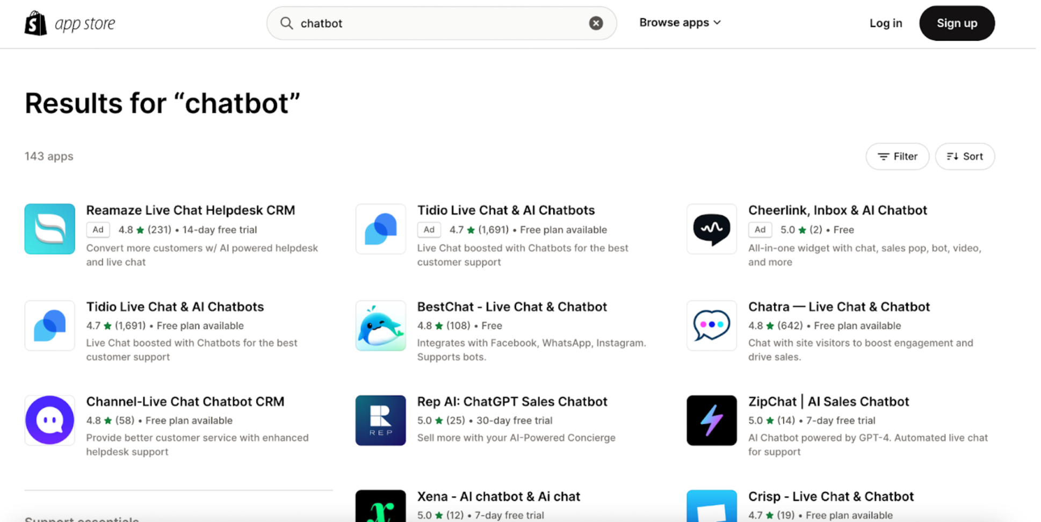Click the Chatra heart bubble icon
The image size is (1041, 522).
pyautogui.click(x=712, y=325)
